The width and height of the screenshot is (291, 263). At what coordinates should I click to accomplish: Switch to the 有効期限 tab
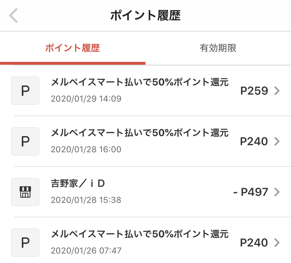[218, 48]
